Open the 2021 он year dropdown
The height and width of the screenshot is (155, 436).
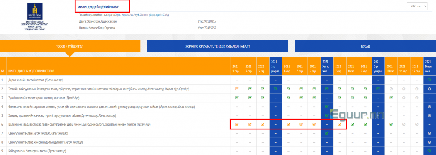point(417,6)
